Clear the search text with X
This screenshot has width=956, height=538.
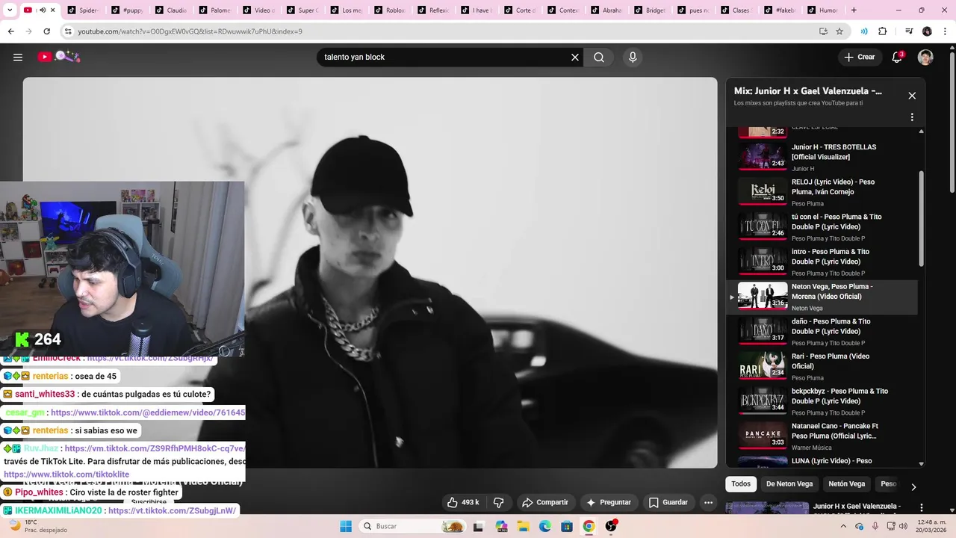(575, 57)
